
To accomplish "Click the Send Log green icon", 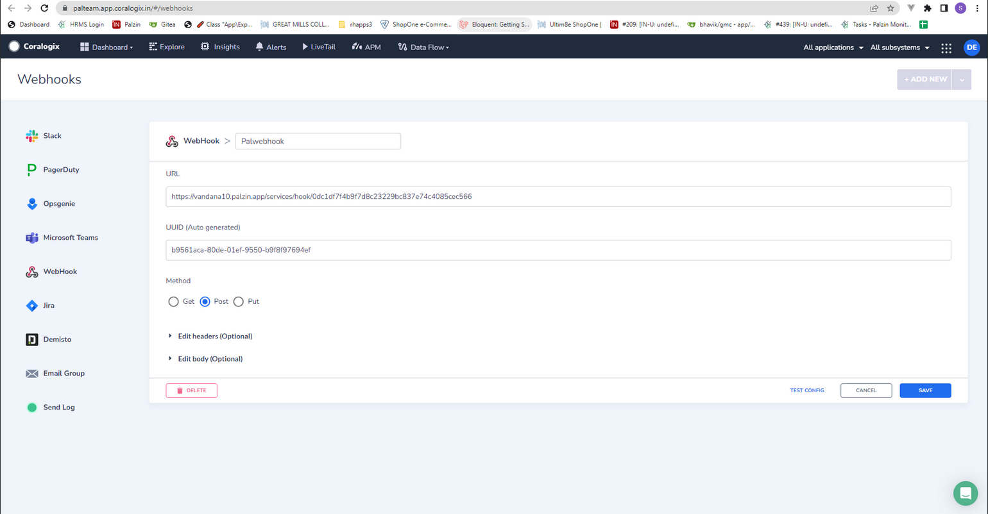I will coord(31,408).
